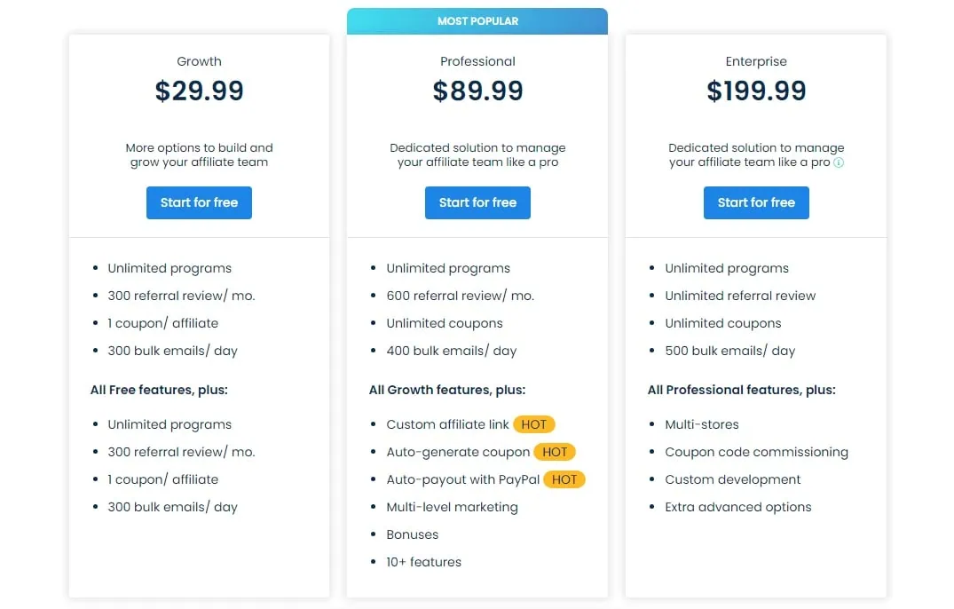Click the HOT badge beside Auto-generate coupon
Screen dimensions: 954x609
click(x=555, y=452)
